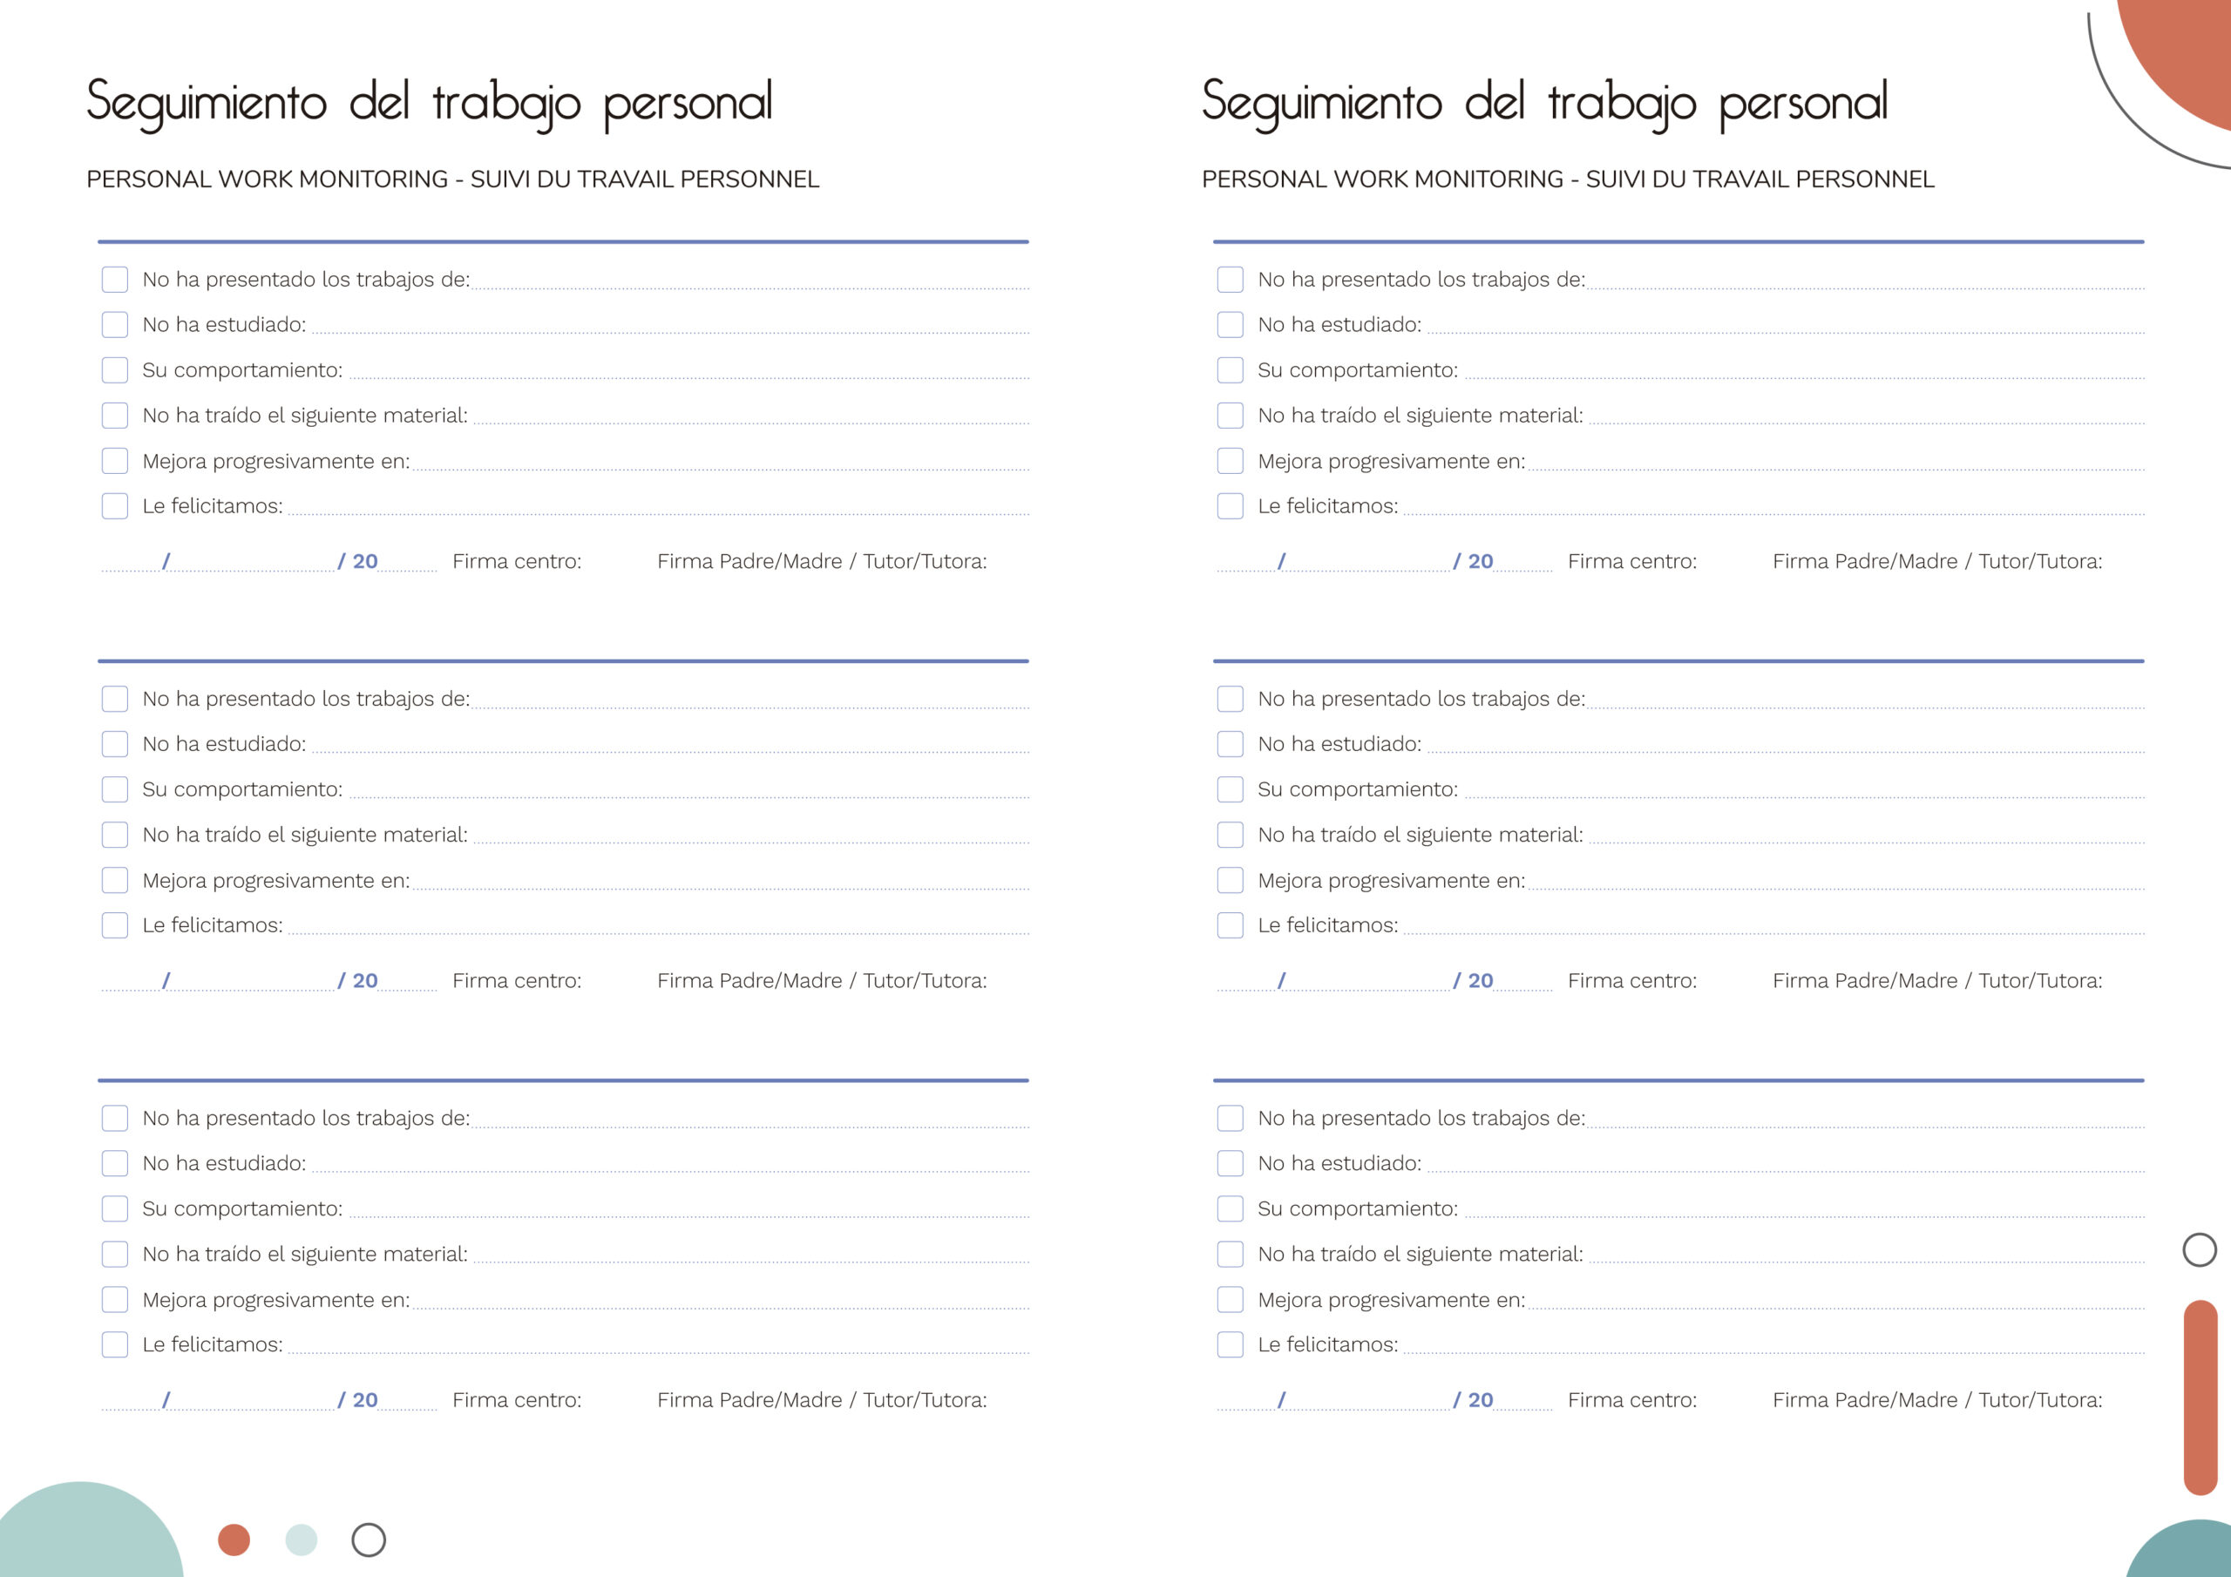Click the left page's 'Seguimiento del trabajo personal' title
Image resolution: width=2231 pixels, height=1577 pixels.
coord(430,102)
